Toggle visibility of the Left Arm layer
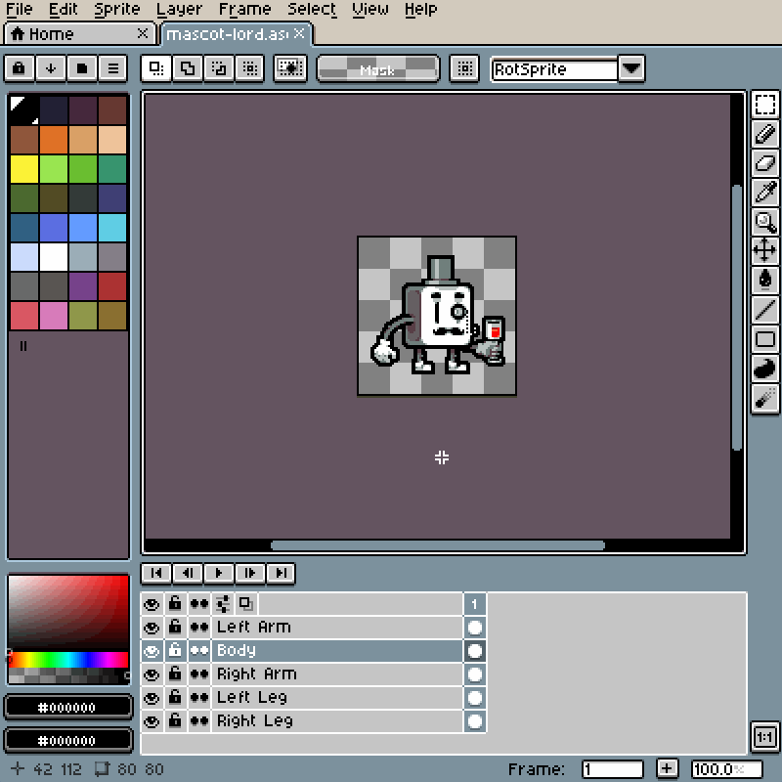Viewport: 782px width, 782px height. (152, 627)
